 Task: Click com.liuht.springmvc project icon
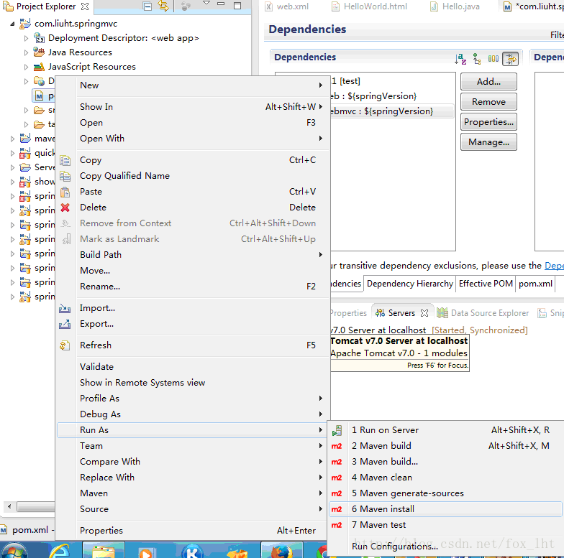tap(25, 24)
